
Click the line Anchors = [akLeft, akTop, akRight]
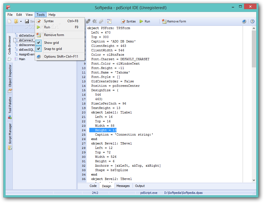pyautogui.click(x=128, y=166)
